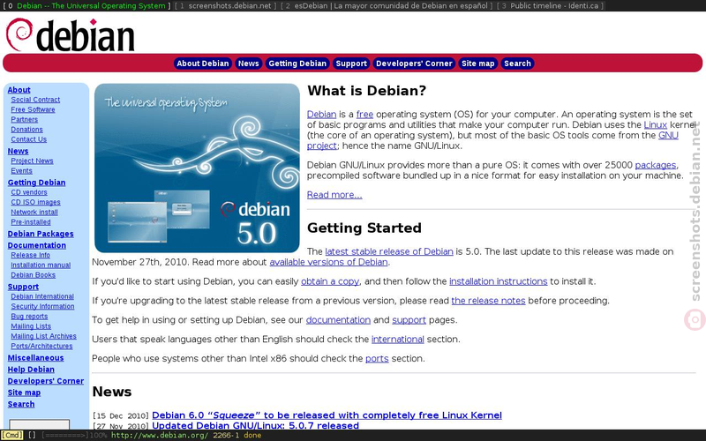Open News in the red navigation bar
Image resolution: width=706 pixels, height=441 pixels.
pyautogui.click(x=249, y=64)
